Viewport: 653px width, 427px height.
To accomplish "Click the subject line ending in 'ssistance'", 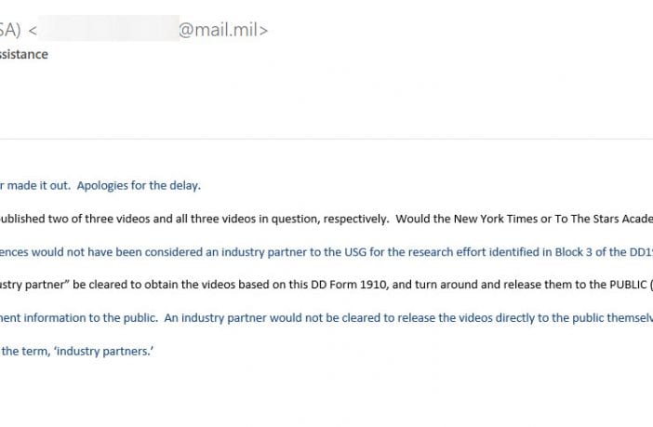I will point(24,54).
